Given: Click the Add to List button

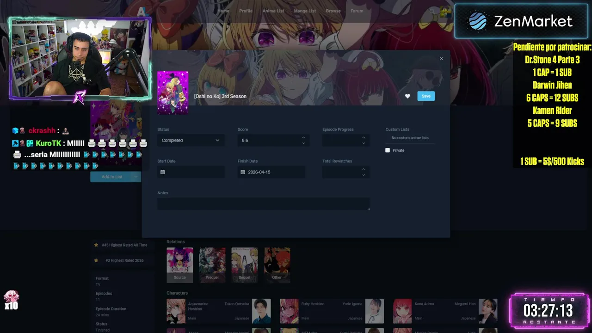Looking at the screenshot, I should [111, 177].
